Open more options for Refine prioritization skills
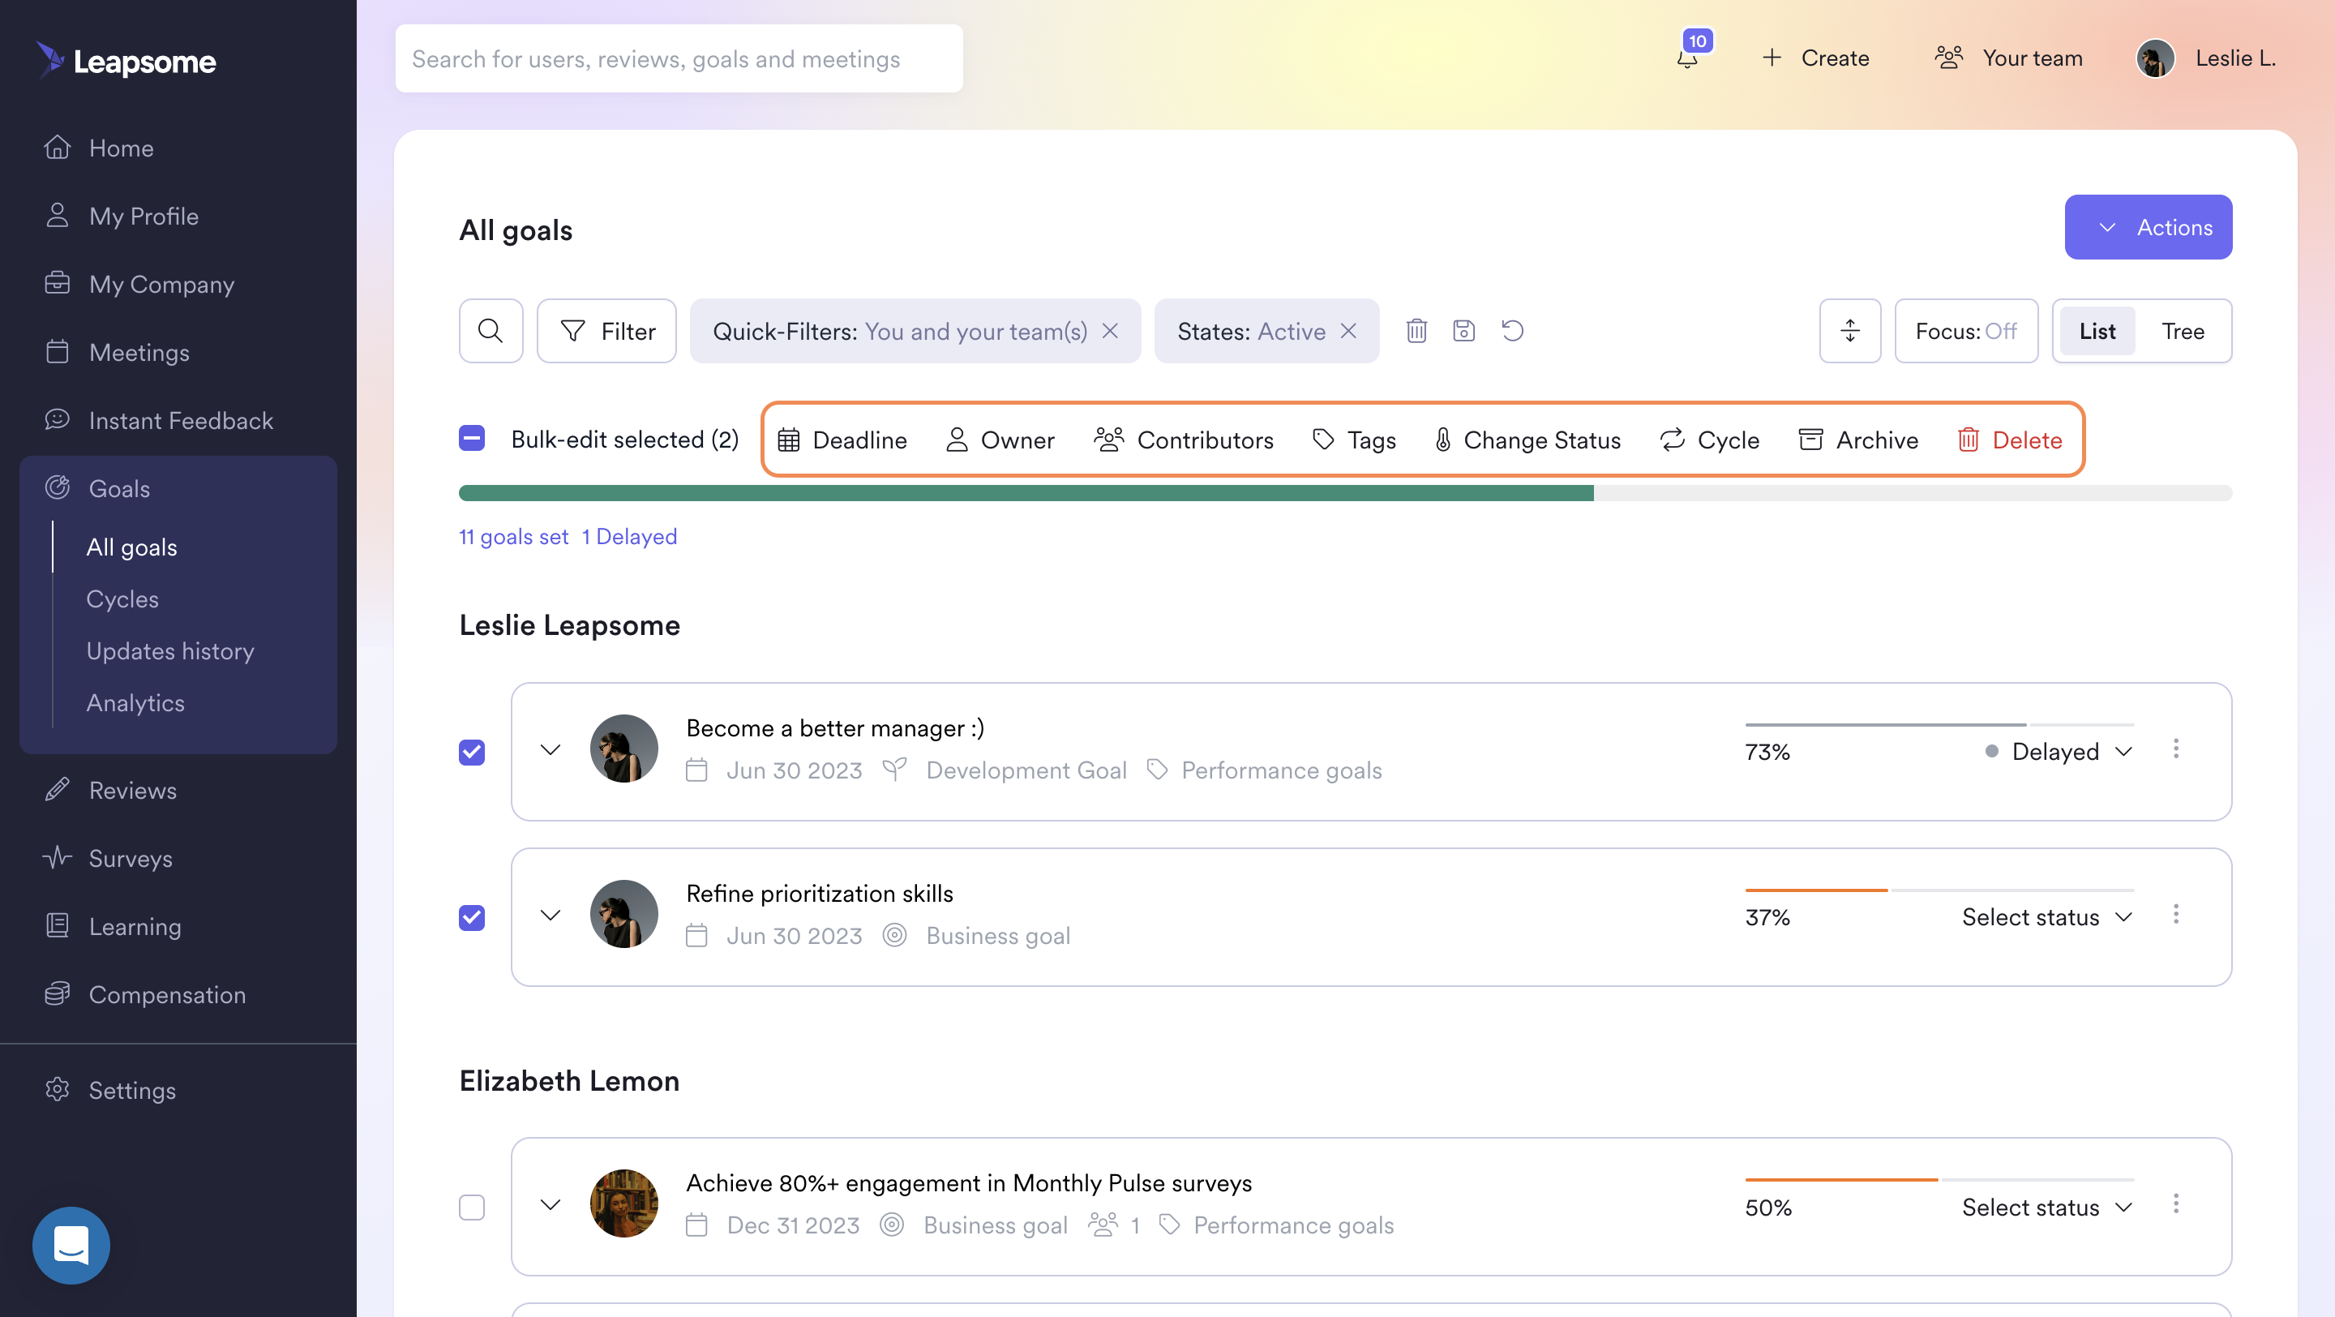Screen dimensions: 2335x1317 (2175, 915)
